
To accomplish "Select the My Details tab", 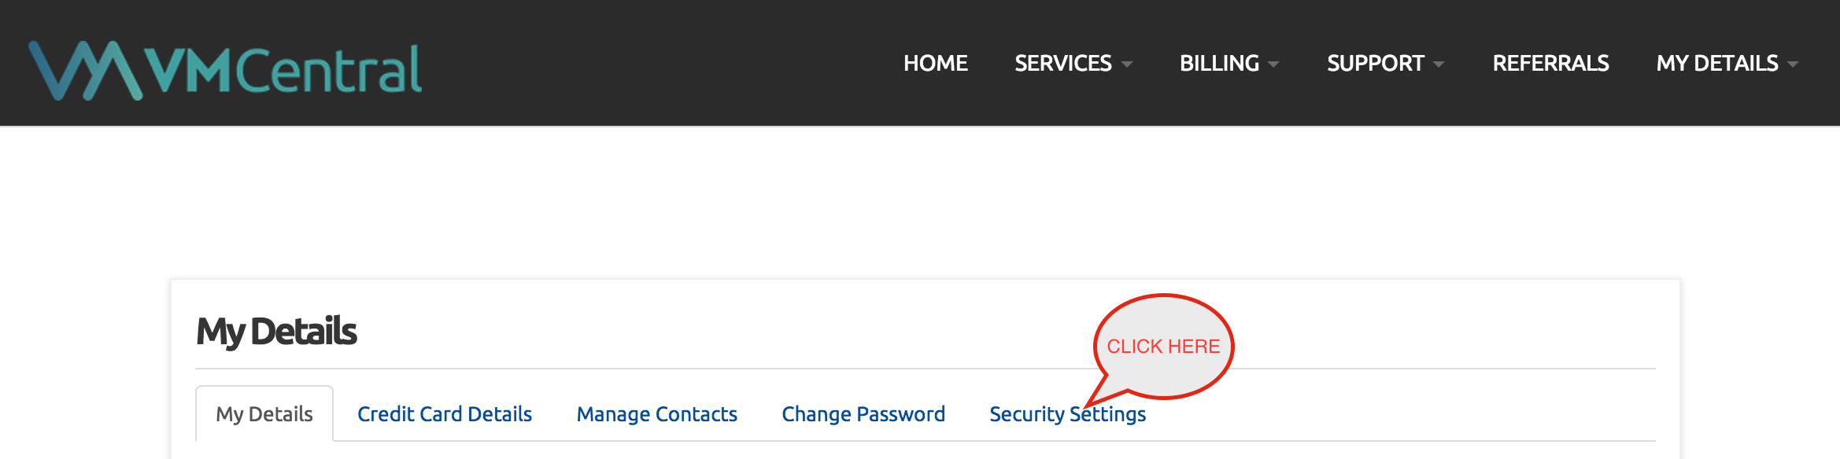I will 264,413.
